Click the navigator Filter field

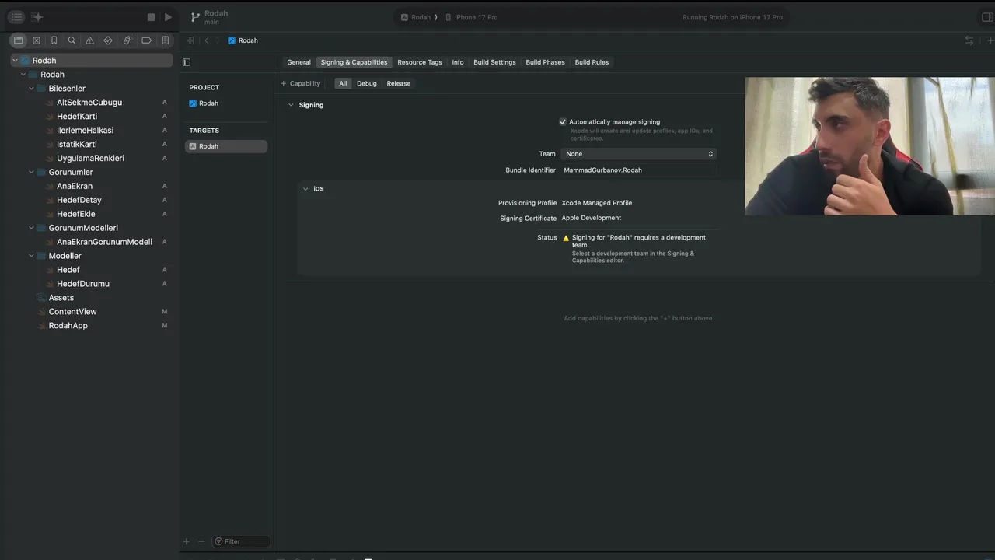(x=241, y=541)
